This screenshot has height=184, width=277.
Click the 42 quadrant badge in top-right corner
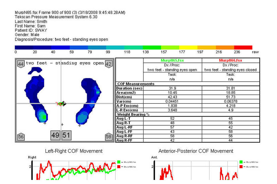[108, 64]
